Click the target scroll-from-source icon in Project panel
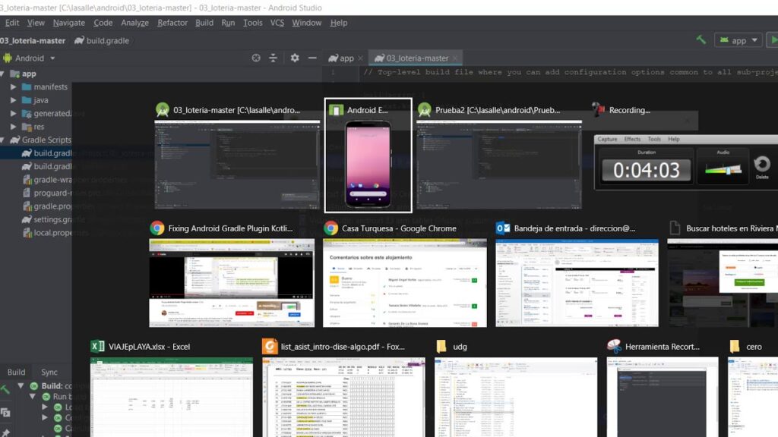The height and width of the screenshot is (437, 778). [x=256, y=58]
